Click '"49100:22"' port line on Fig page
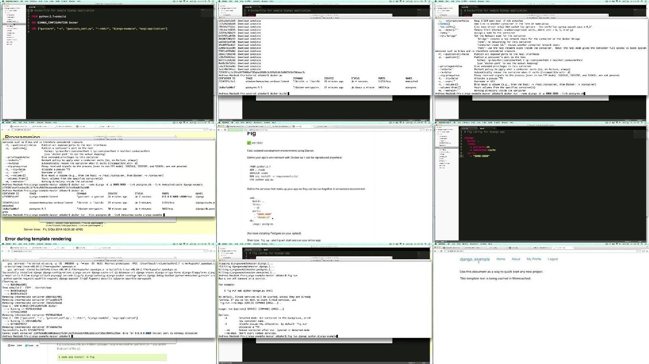649x364 pixels. 263,217
